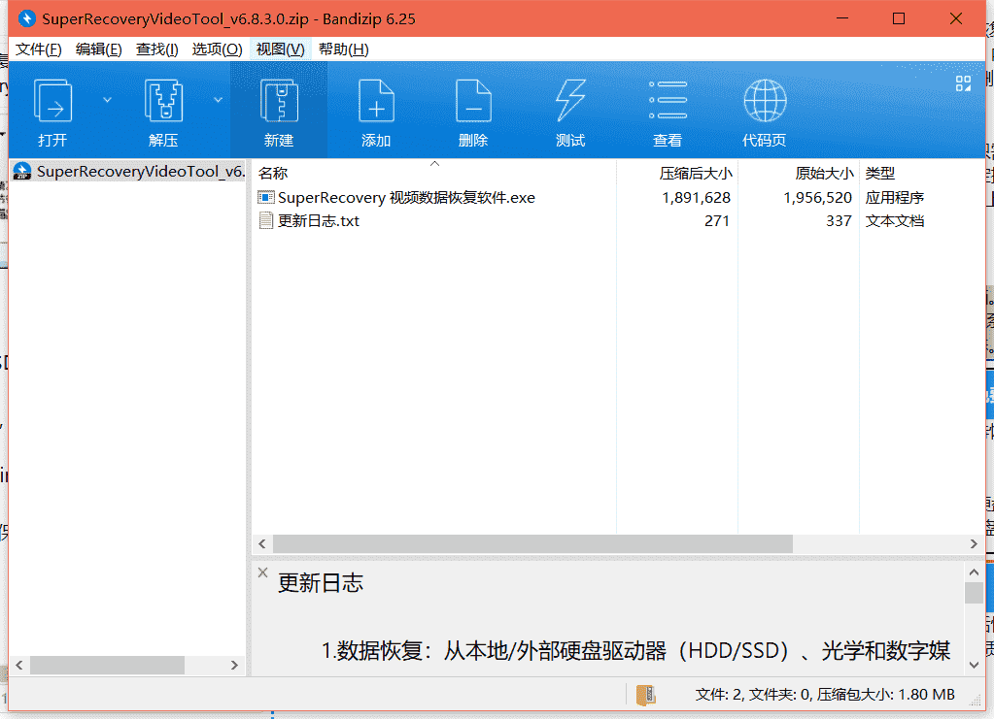Click type cell 应用程序
This screenshot has width=994, height=719.
(895, 198)
